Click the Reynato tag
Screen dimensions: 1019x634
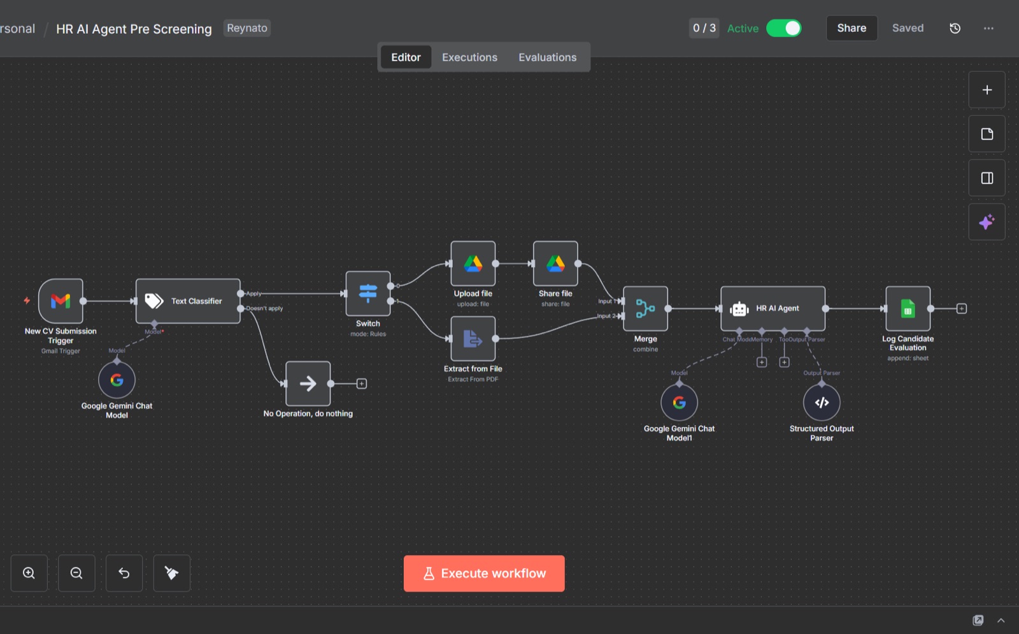tap(247, 28)
